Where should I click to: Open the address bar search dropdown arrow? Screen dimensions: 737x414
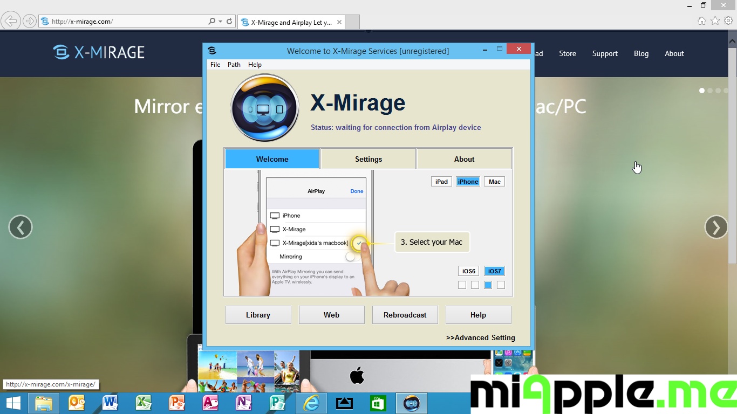click(220, 22)
